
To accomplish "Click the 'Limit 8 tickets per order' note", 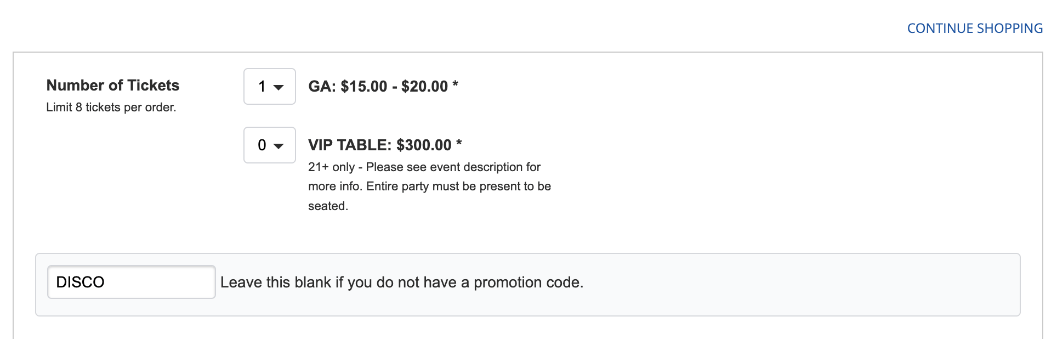I will (111, 108).
